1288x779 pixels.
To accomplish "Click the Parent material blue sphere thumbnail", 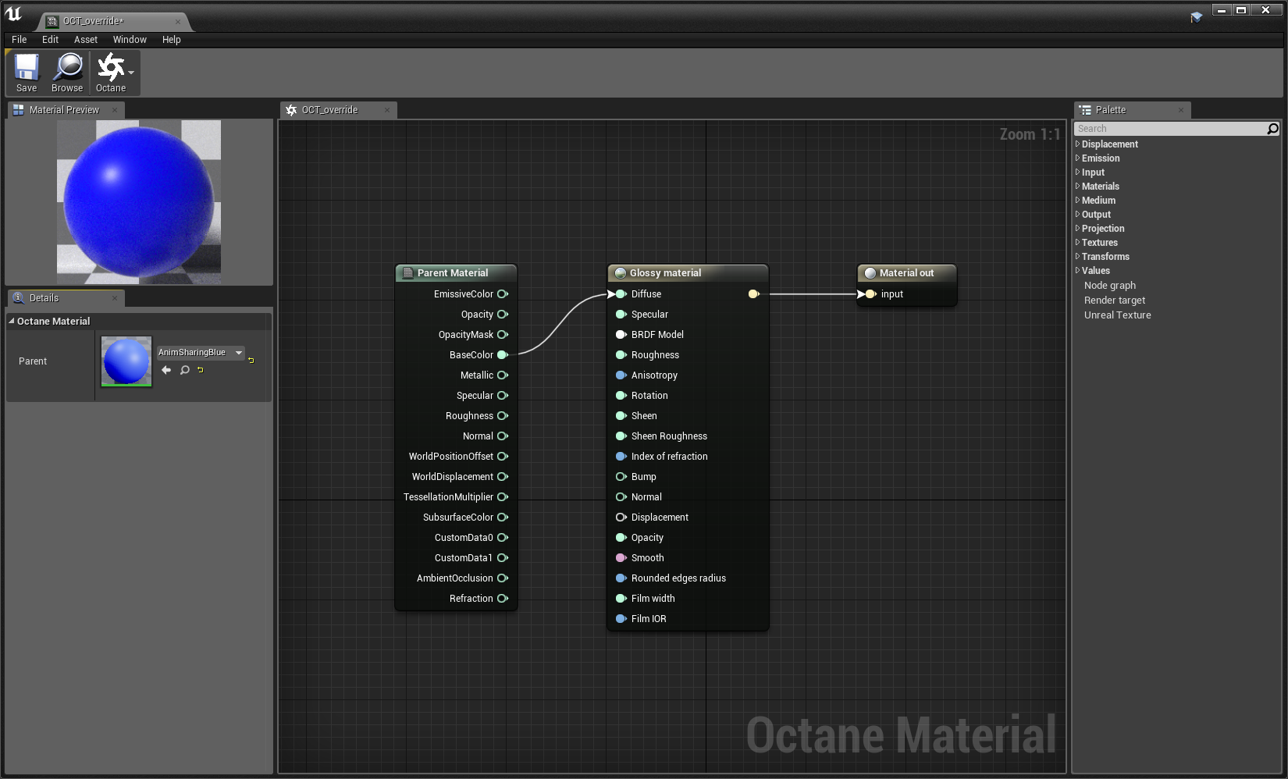I will [126, 361].
